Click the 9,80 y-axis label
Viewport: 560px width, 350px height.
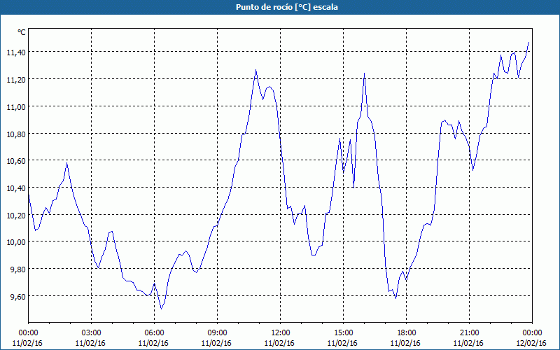[x=18, y=269]
